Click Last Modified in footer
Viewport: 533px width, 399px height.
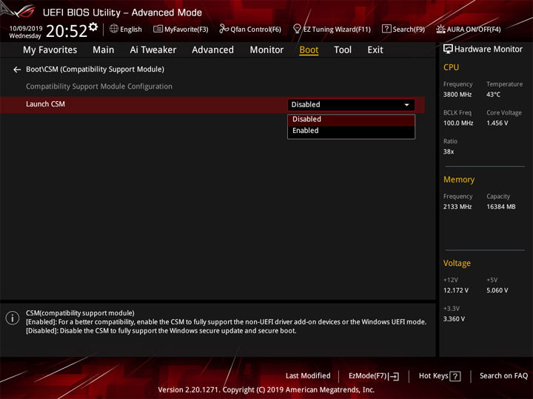[x=308, y=375]
